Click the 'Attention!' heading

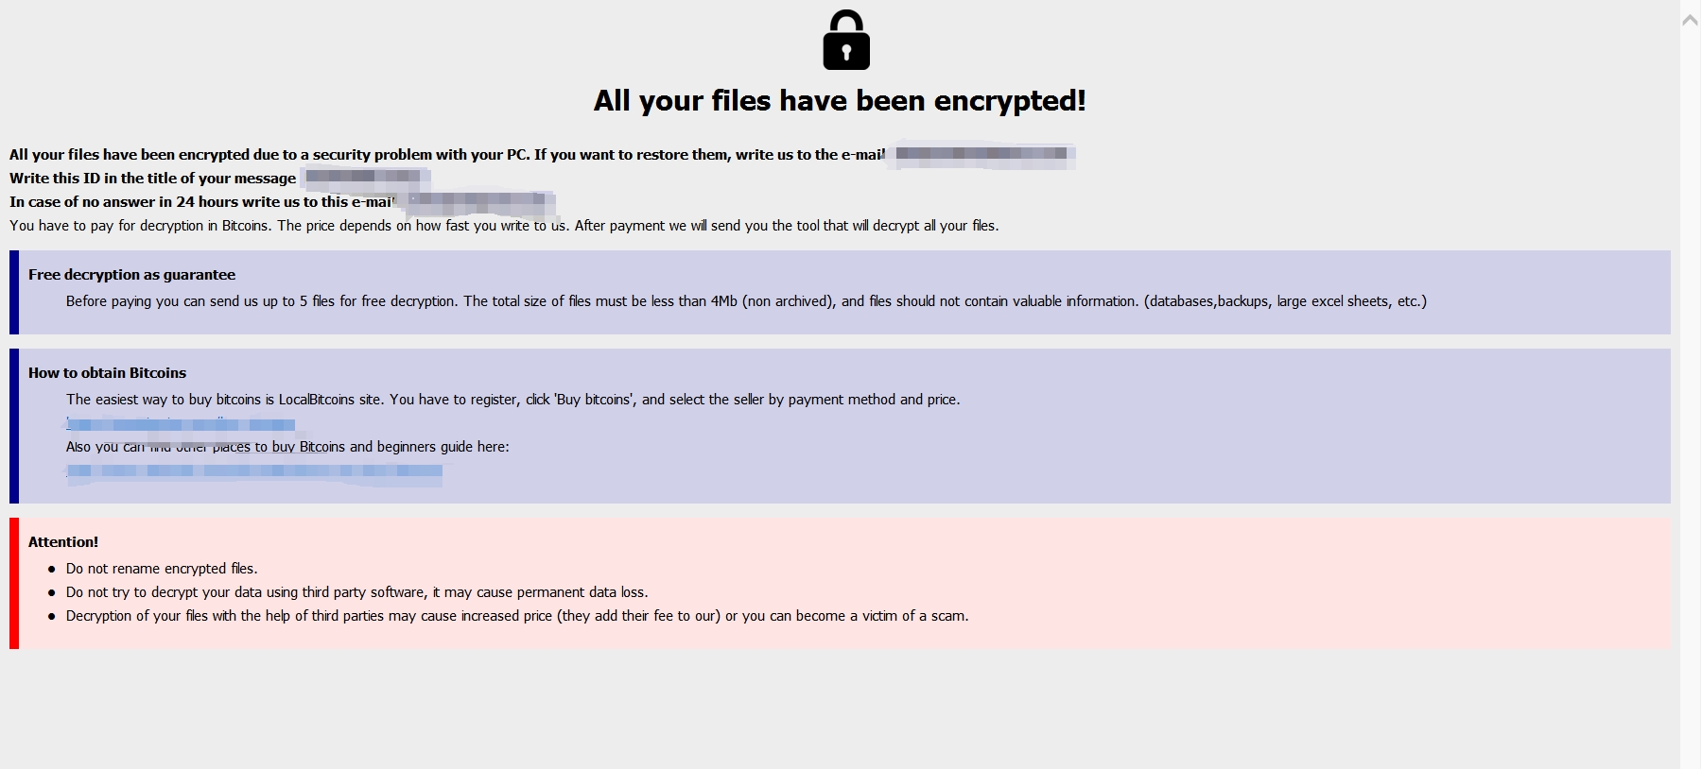63,542
